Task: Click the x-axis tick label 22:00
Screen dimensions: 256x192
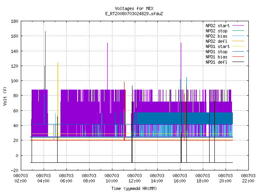Action: tap(248, 181)
